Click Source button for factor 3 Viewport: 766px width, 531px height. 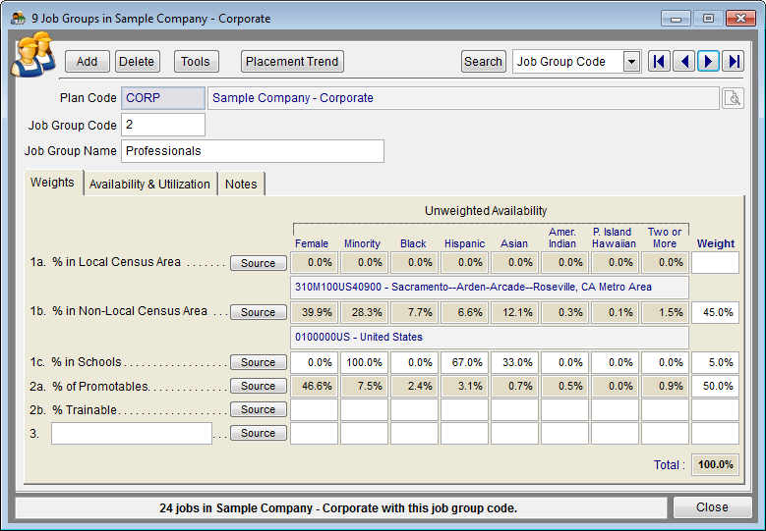coord(258,433)
